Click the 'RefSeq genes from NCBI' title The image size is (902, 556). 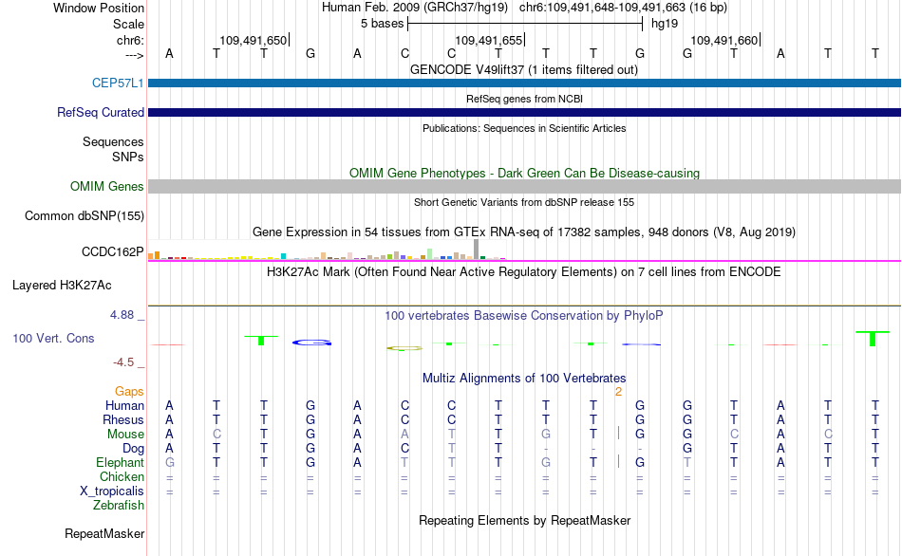(524, 99)
